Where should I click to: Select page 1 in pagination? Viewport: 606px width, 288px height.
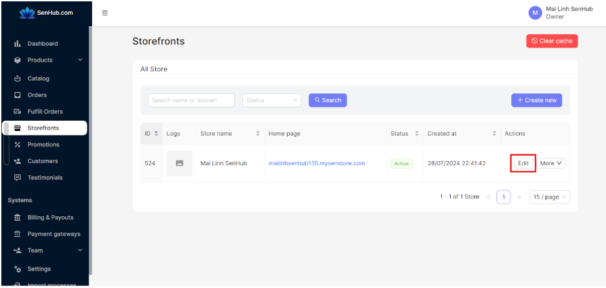coord(504,197)
